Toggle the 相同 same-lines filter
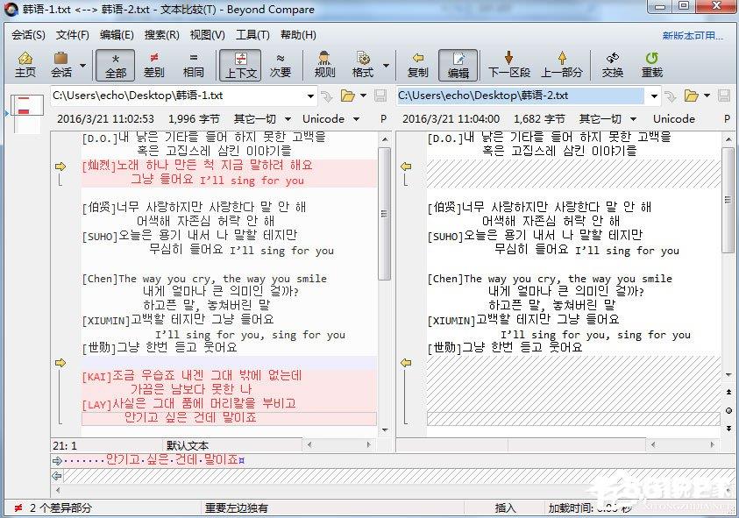This screenshot has height=518, width=739. [193, 65]
